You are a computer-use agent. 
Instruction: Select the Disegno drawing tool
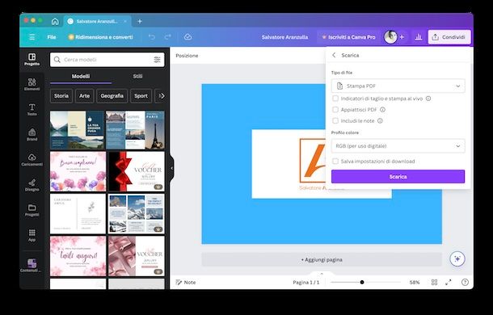(32, 185)
